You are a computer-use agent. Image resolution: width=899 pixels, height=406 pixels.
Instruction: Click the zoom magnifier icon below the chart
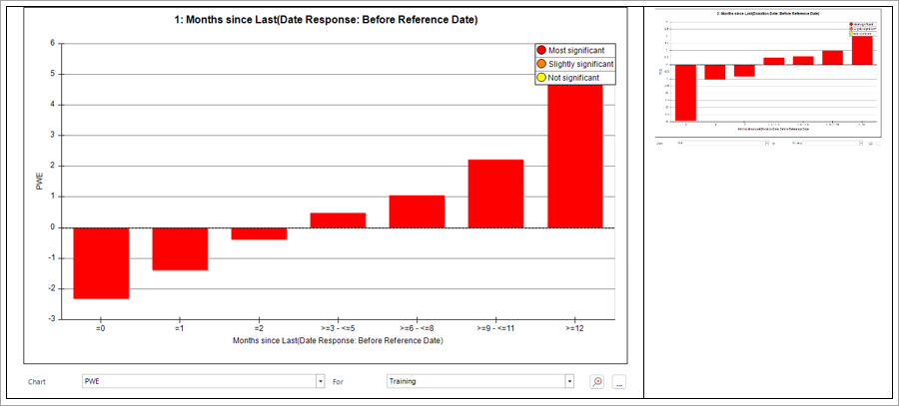pyautogui.click(x=597, y=382)
